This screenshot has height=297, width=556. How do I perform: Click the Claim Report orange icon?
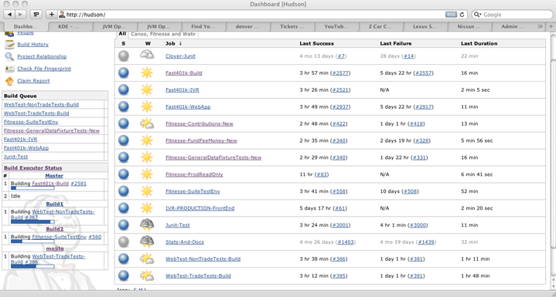point(9,81)
